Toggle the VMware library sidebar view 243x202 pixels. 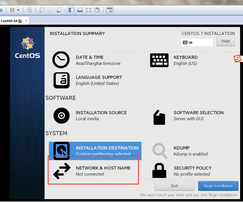point(71,10)
